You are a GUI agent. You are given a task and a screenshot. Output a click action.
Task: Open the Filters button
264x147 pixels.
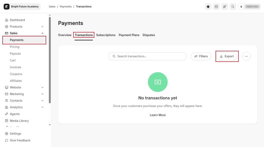coord(201,56)
